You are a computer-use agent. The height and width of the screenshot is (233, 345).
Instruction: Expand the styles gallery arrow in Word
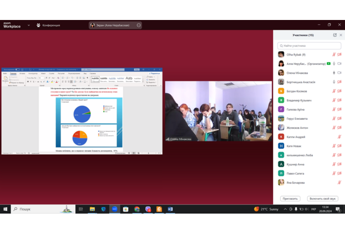tap(144, 82)
